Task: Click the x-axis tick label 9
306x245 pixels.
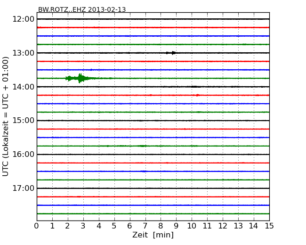Action: coord(176,226)
